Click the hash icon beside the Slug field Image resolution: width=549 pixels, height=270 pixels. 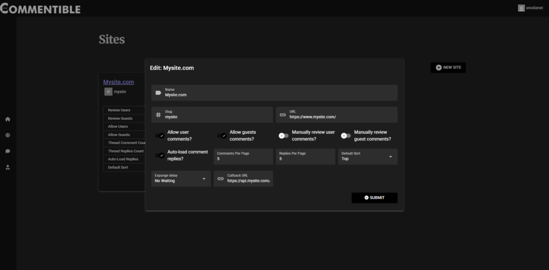[158, 115]
